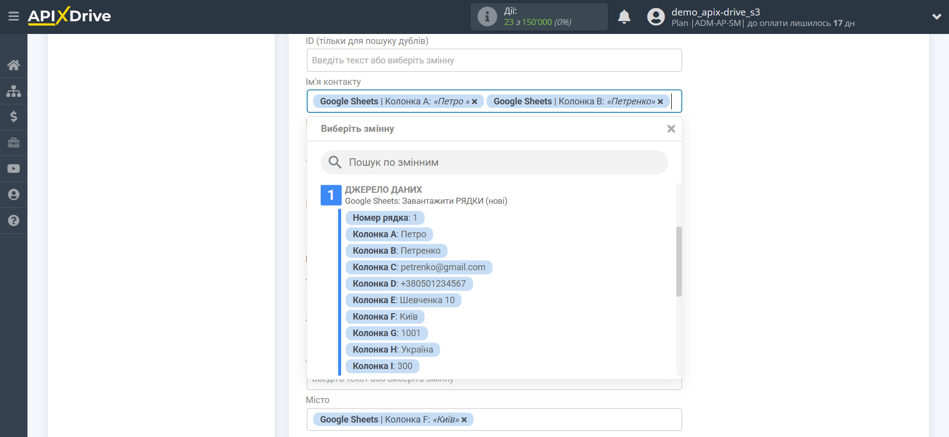Open the connections sitemap icon
The width and height of the screenshot is (949, 437).
[x=13, y=91]
